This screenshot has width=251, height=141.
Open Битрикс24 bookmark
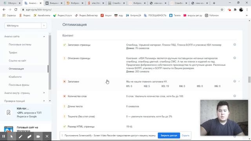coord(133,16)
